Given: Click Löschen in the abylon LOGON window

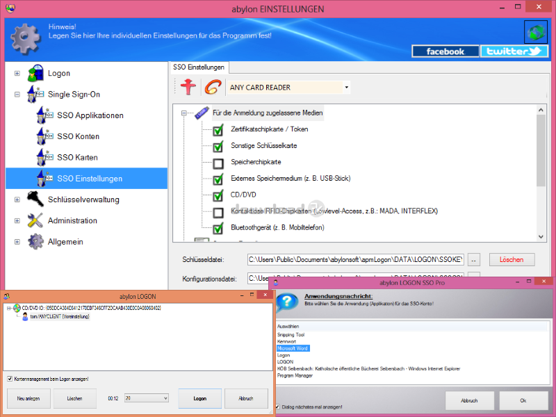Looking at the screenshot, I should (x=74, y=398).
